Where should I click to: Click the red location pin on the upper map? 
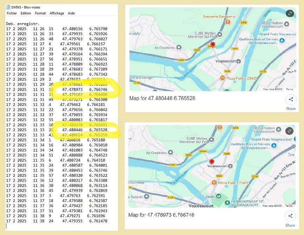pyautogui.click(x=213, y=45)
